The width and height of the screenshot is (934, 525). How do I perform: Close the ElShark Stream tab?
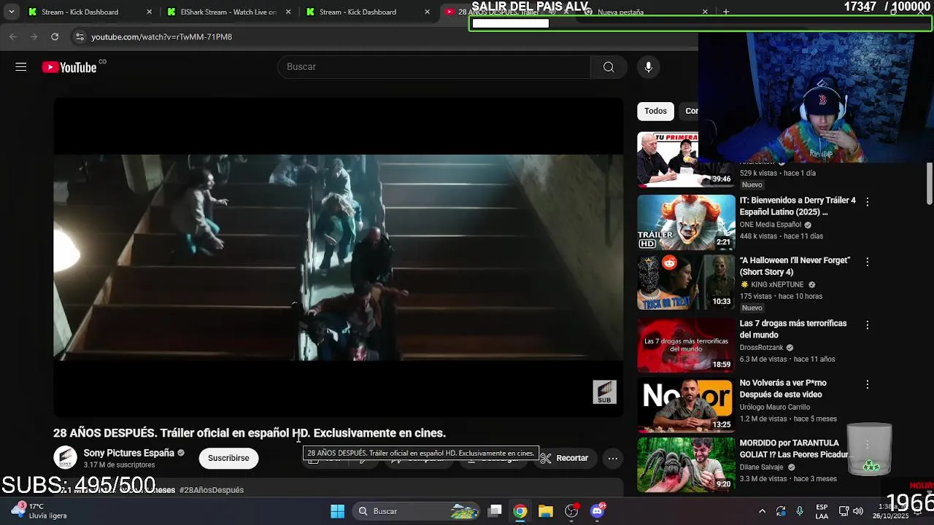point(288,12)
